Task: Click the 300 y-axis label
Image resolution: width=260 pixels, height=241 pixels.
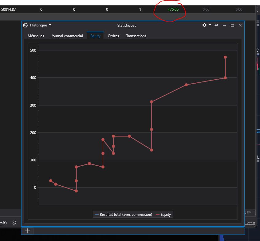Action: (x=33, y=105)
